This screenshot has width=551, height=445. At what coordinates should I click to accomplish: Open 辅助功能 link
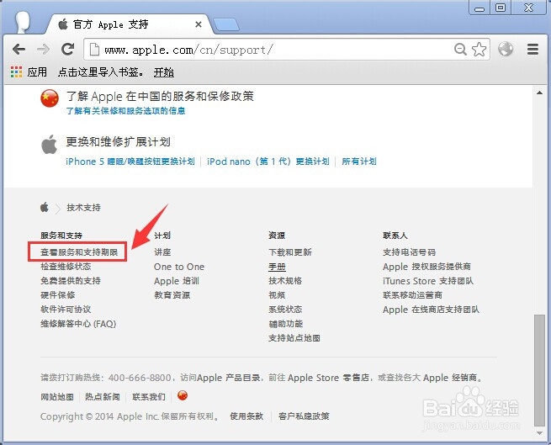[286, 324]
